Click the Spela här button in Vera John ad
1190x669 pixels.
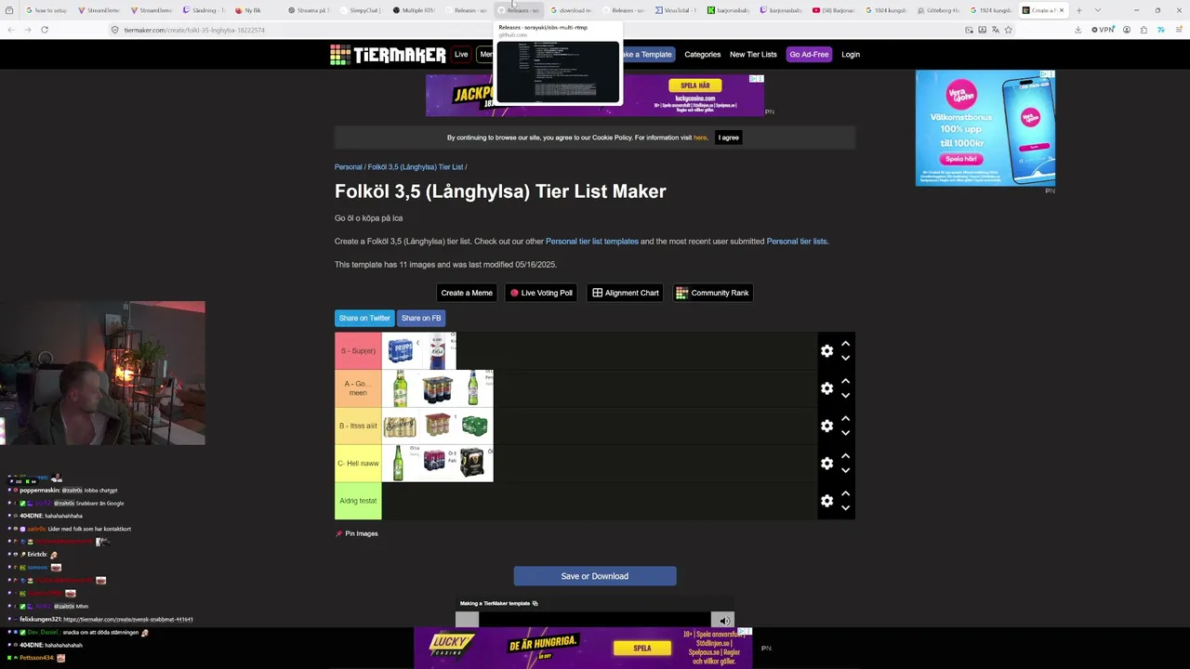(962, 159)
